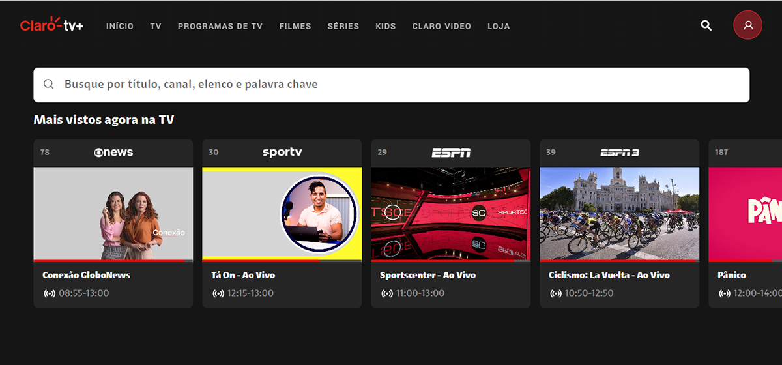Open the Ciclismo La Vuelta thumbnail
This screenshot has width=782, height=365.
click(x=620, y=214)
